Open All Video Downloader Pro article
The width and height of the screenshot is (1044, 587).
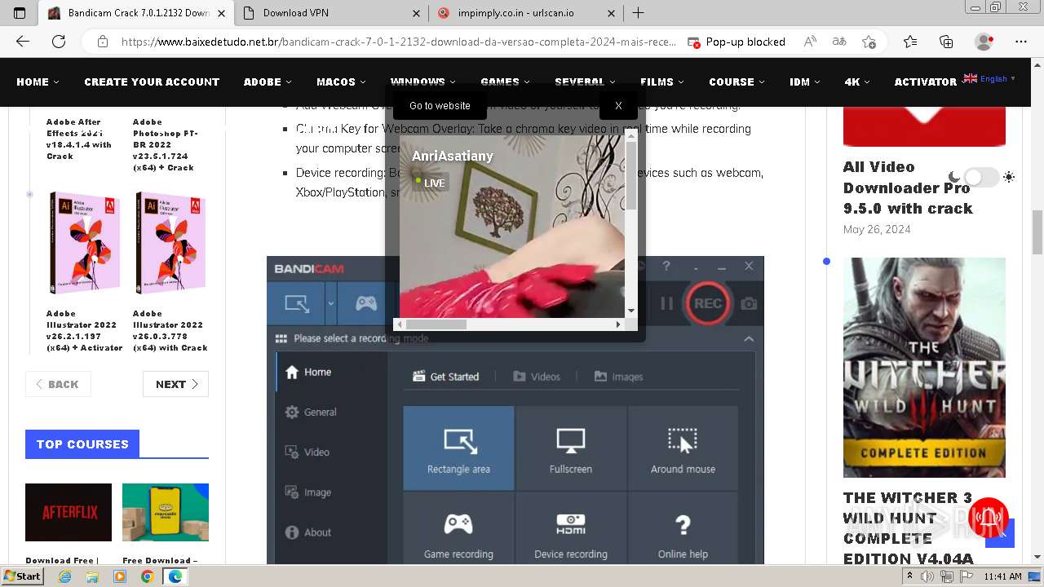[x=908, y=188]
